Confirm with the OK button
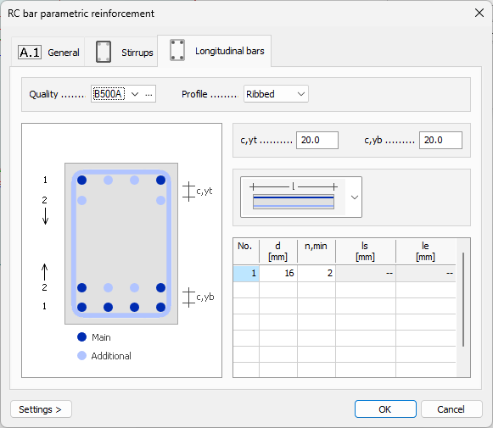The height and width of the screenshot is (428, 493). 385,409
